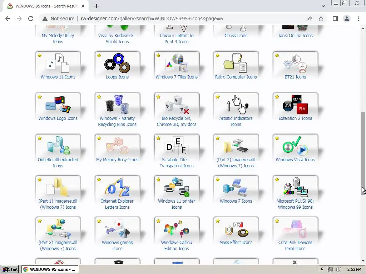
Task: Click Internet Explorer Letters Icons thumbnail
Action: click(x=117, y=187)
